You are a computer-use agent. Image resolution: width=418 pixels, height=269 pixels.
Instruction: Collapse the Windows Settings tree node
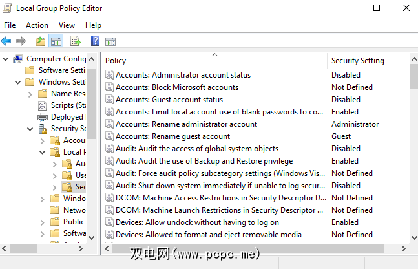(x=18, y=82)
